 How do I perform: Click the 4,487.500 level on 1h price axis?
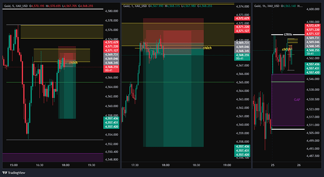(313, 156)
